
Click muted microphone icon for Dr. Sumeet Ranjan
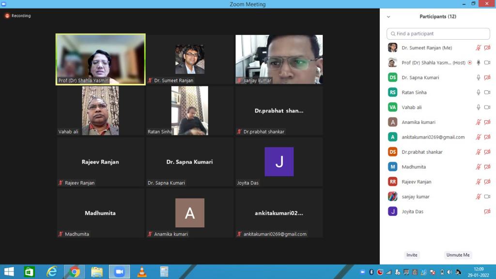point(479,48)
